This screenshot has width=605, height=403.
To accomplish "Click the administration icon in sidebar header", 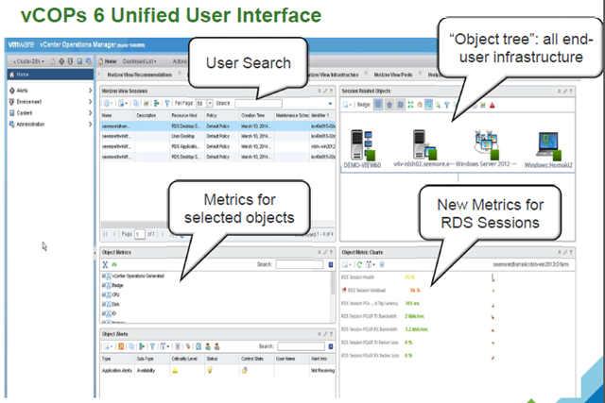I will (x=88, y=61).
